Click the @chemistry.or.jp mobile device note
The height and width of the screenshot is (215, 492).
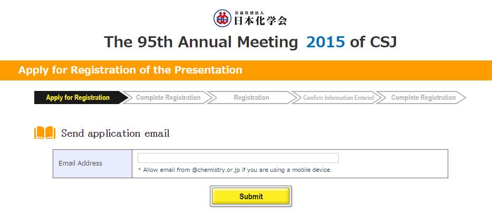coord(235,170)
